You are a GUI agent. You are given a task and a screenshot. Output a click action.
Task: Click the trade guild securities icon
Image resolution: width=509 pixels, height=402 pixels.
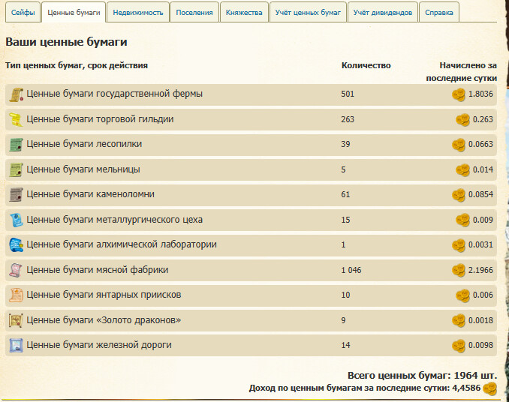tap(16, 119)
